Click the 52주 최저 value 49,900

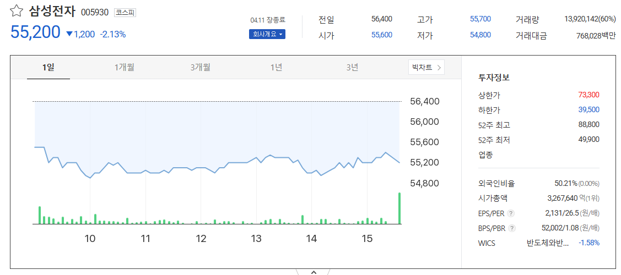(x=589, y=139)
